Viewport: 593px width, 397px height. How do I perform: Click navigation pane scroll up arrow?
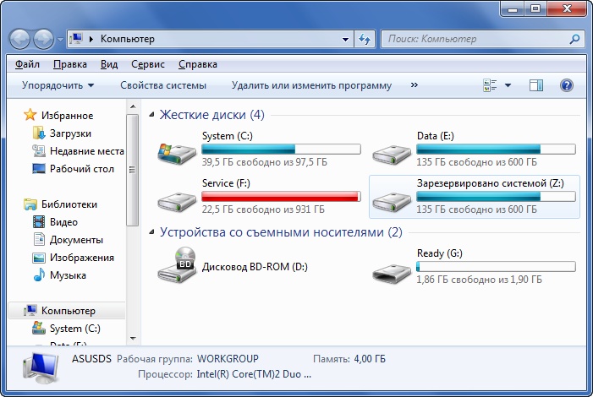(x=133, y=106)
